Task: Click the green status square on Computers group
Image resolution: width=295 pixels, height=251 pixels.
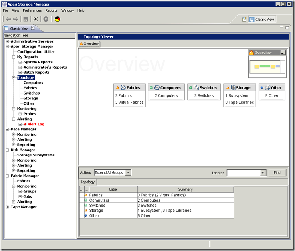Action: [x=151, y=88]
